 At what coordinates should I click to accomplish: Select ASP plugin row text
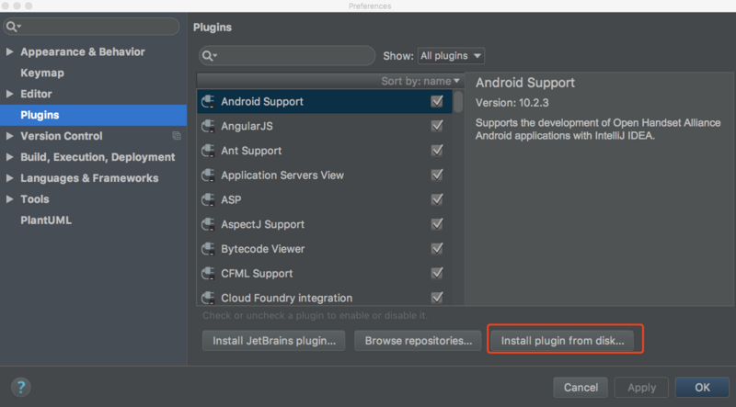click(231, 199)
